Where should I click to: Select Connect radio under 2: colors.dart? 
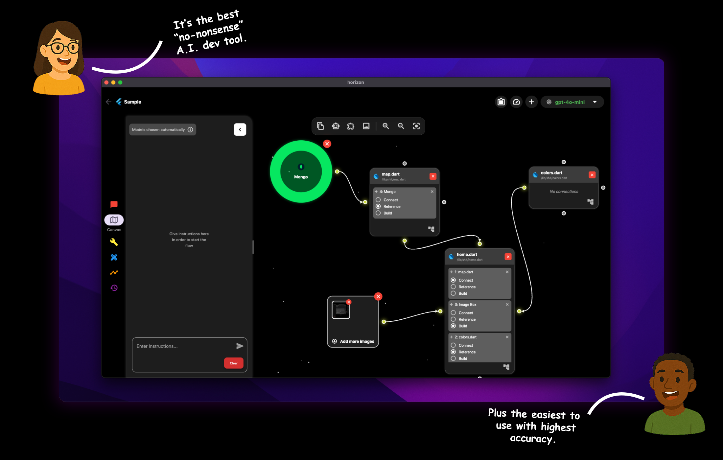coord(453,345)
